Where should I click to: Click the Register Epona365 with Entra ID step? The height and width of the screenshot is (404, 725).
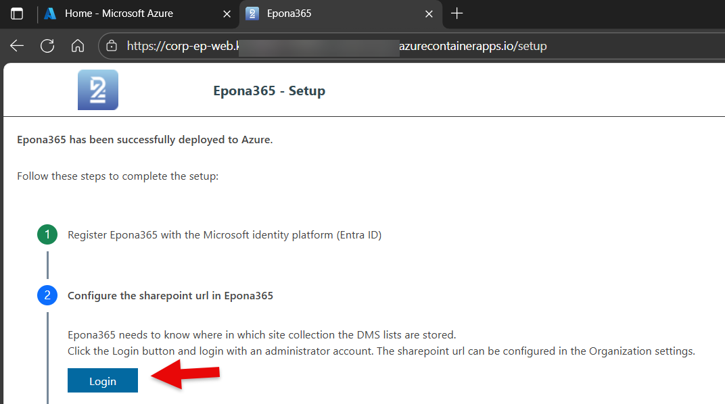pos(225,235)
